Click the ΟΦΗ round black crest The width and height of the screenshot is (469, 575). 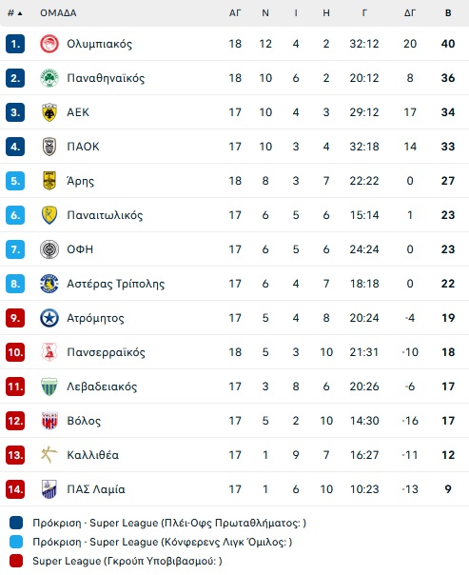tap(49, 249)
